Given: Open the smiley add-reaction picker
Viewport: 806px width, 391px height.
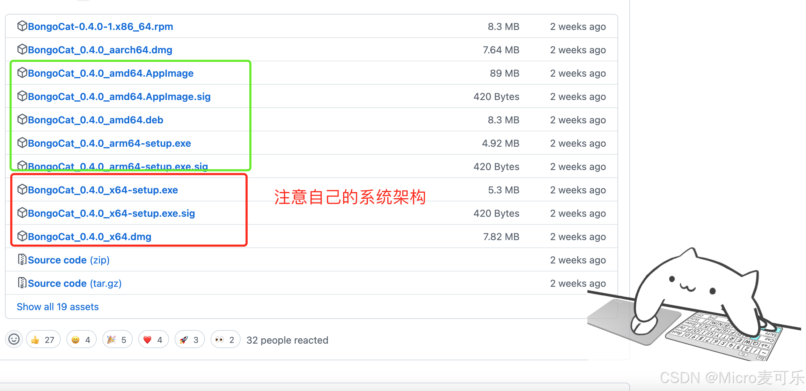Looking at the screenshot, I should (x=14, y=339).
